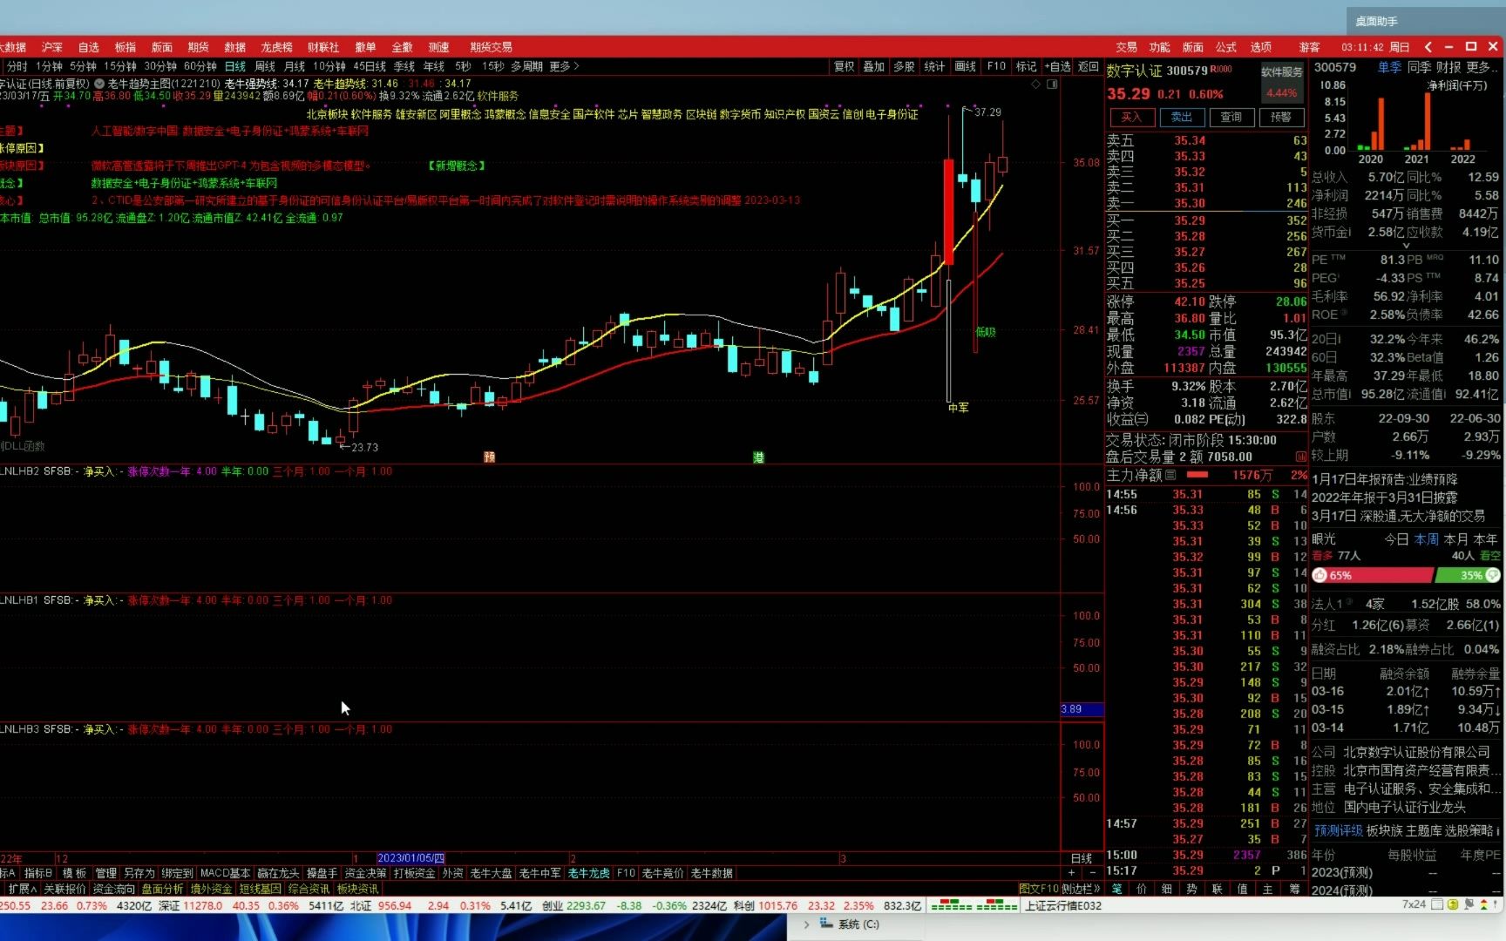Click 图文F10 link

click(1038, 889)
